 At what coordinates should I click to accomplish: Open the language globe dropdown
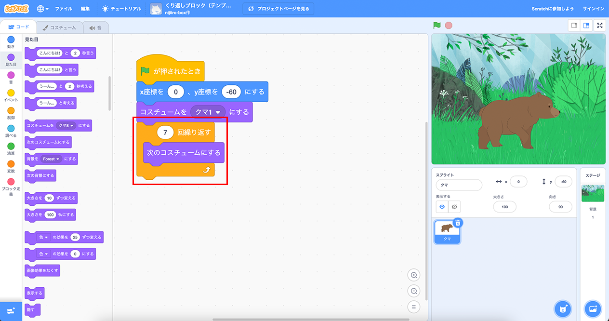(x=42, y=9)
